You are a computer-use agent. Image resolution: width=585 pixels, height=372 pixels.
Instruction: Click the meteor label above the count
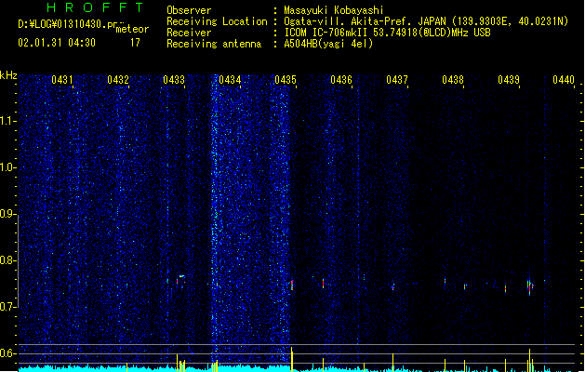[132, 29]
